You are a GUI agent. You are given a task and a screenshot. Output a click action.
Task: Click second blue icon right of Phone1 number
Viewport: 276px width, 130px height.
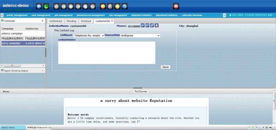[x=147, y=26]
